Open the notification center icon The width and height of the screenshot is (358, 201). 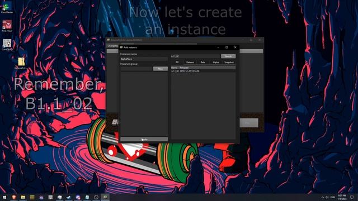pos(352,197)
